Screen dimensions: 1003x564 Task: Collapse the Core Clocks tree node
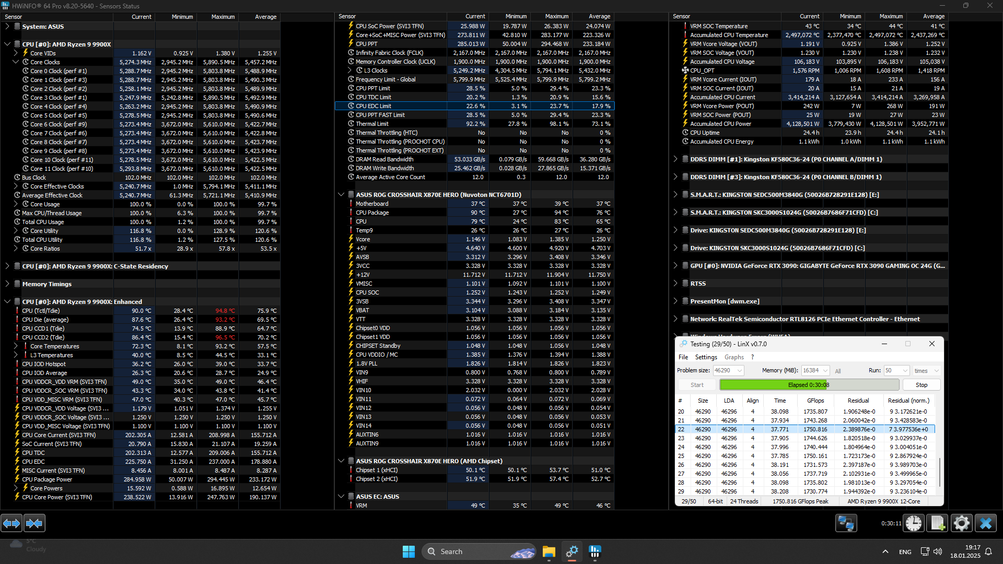[16, 62]
